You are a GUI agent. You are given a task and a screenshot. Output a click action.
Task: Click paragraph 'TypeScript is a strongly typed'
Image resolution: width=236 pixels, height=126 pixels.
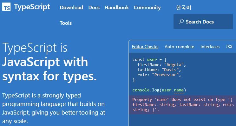point(42,96)
